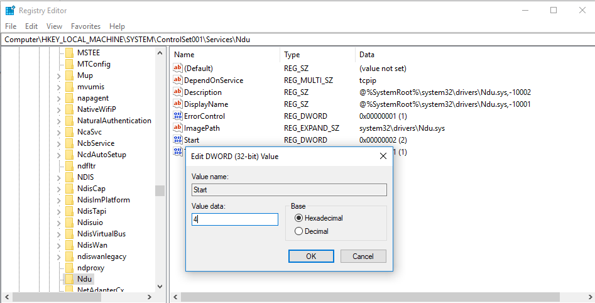Expand the NativeWifiP tree node

(x=58, y=109)
